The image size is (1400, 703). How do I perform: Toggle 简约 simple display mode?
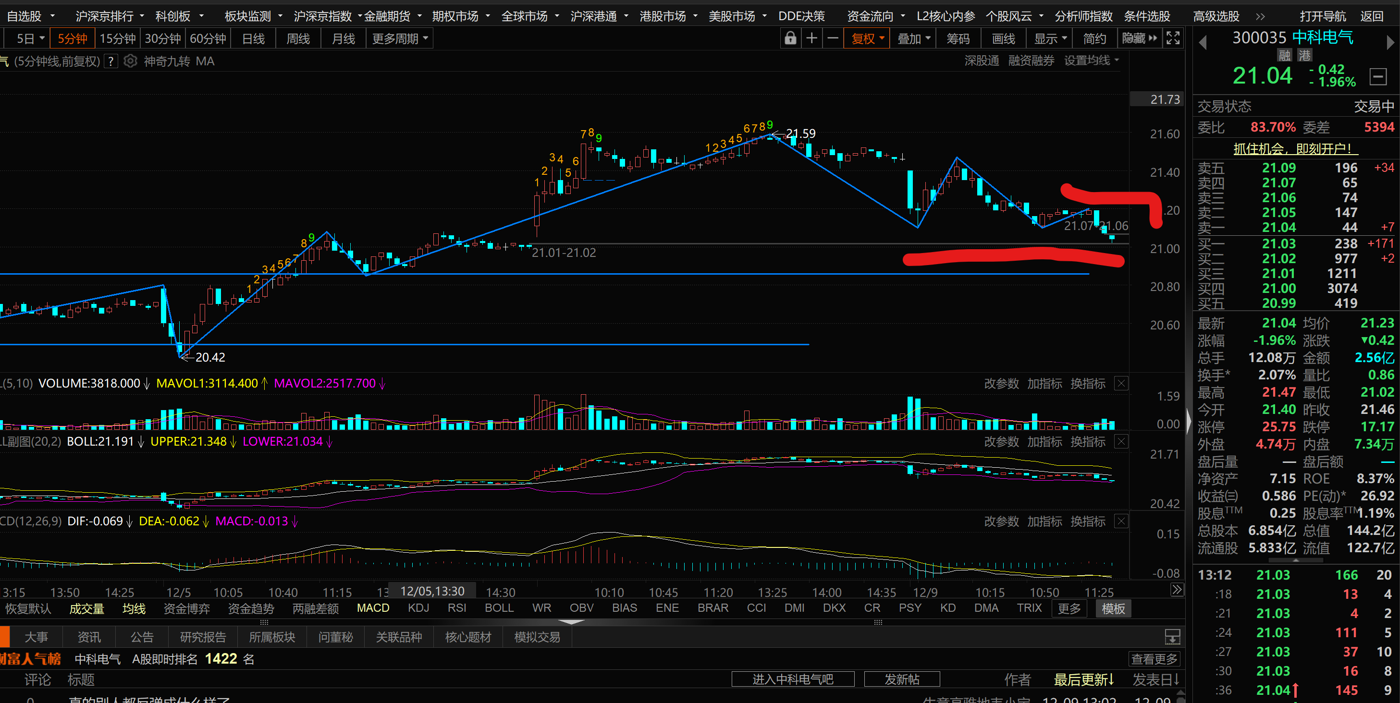pos(1094,38)
